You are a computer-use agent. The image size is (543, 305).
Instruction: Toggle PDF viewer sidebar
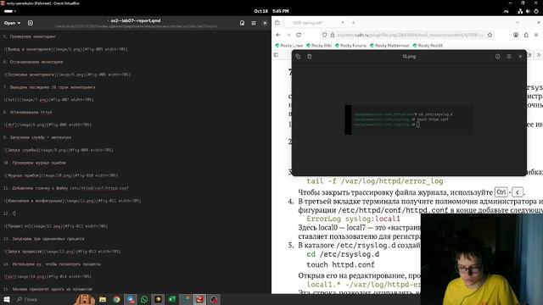tap(276, 55)
